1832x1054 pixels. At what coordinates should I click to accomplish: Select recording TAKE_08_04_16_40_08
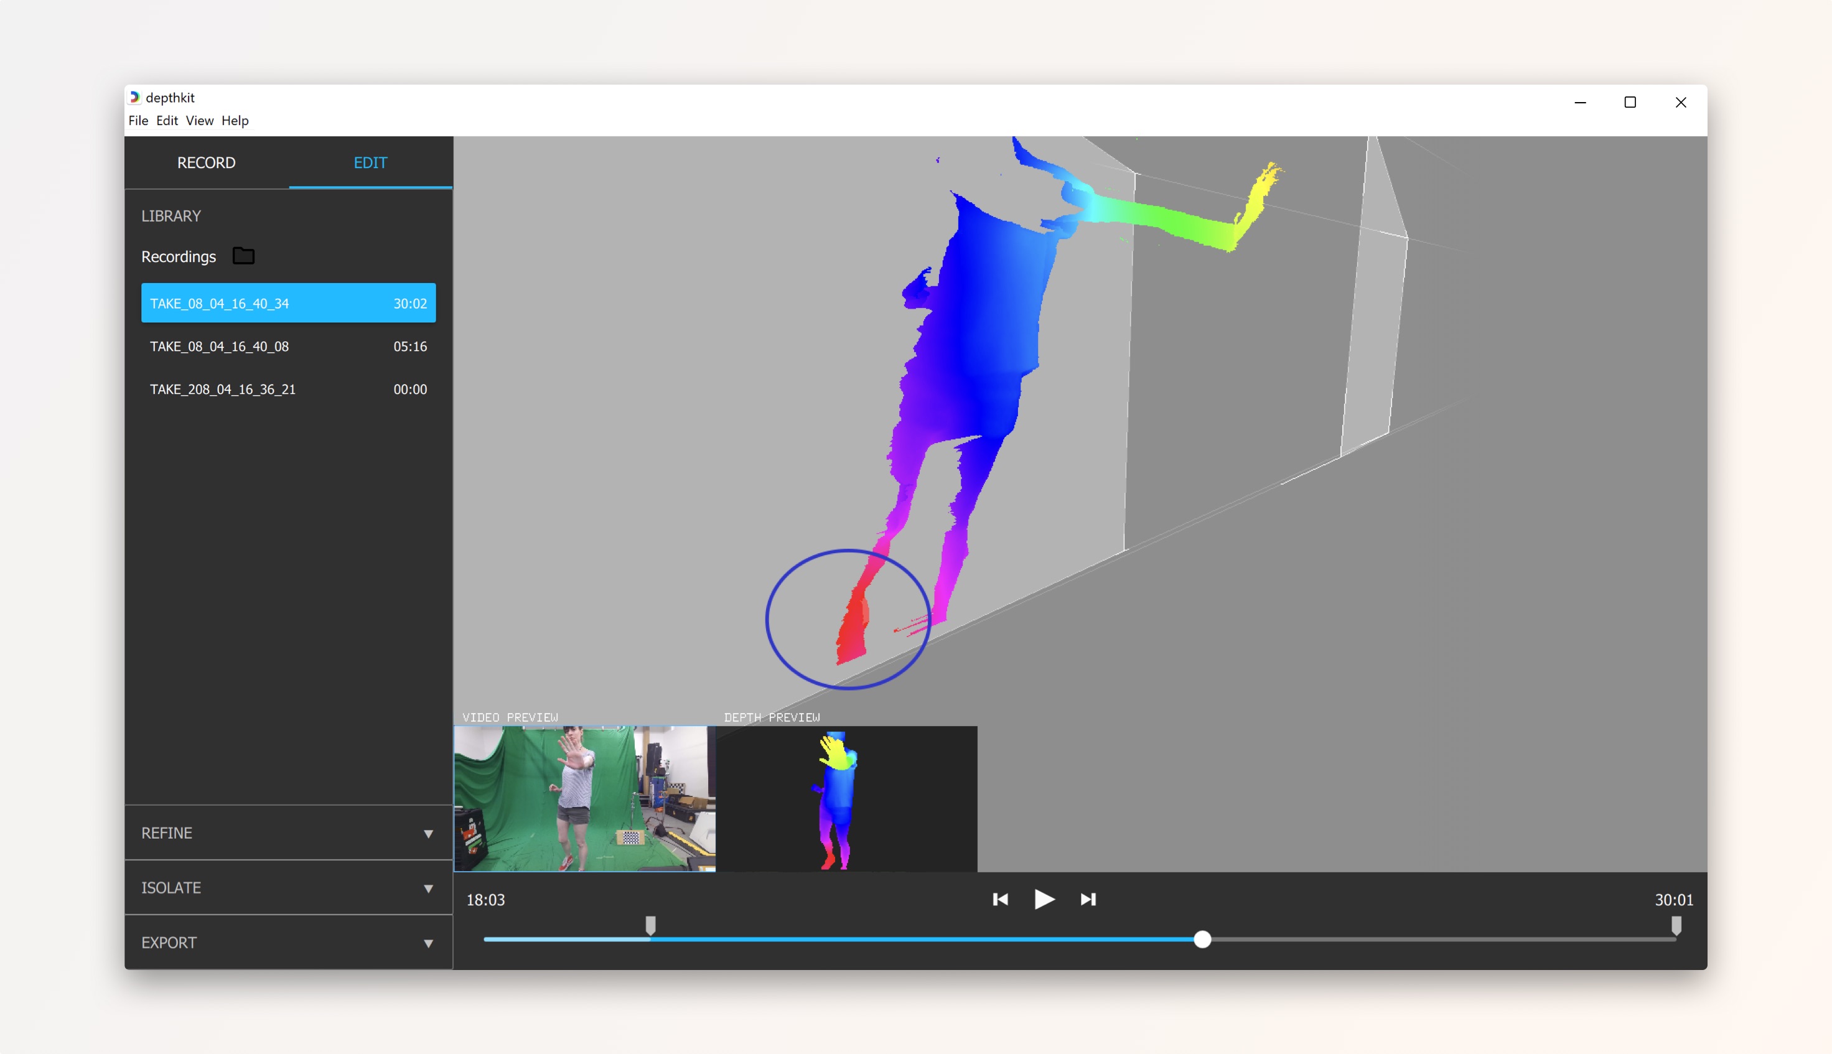[288, 346]
